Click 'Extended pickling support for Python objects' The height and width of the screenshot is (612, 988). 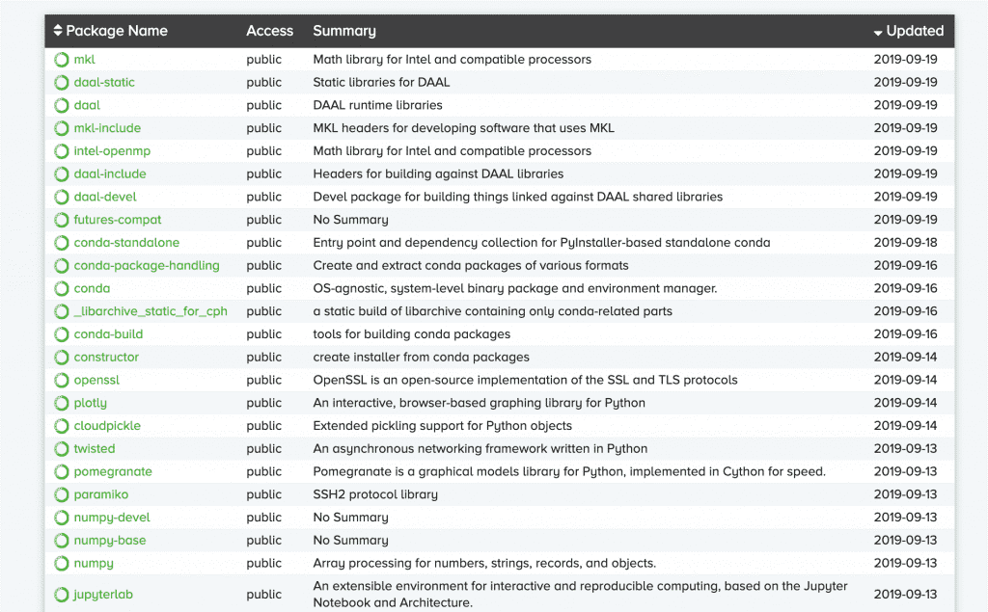point(443,426)
